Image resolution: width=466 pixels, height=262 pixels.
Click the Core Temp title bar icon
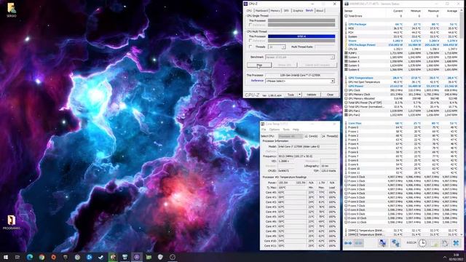click(263, 124)
